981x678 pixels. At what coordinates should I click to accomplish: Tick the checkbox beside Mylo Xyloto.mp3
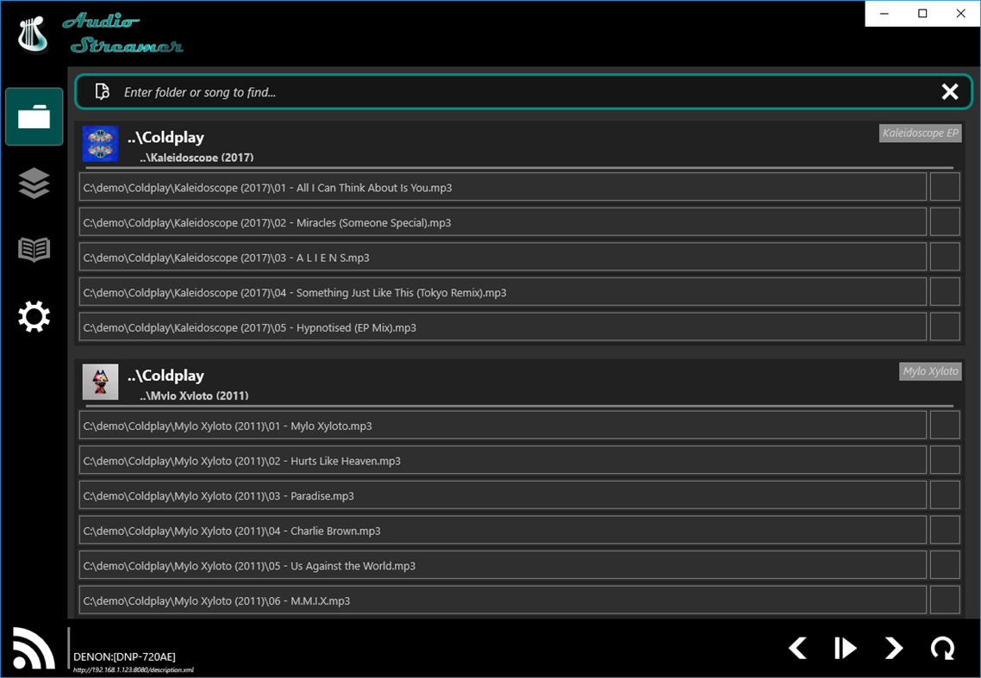tap(945, 425)
